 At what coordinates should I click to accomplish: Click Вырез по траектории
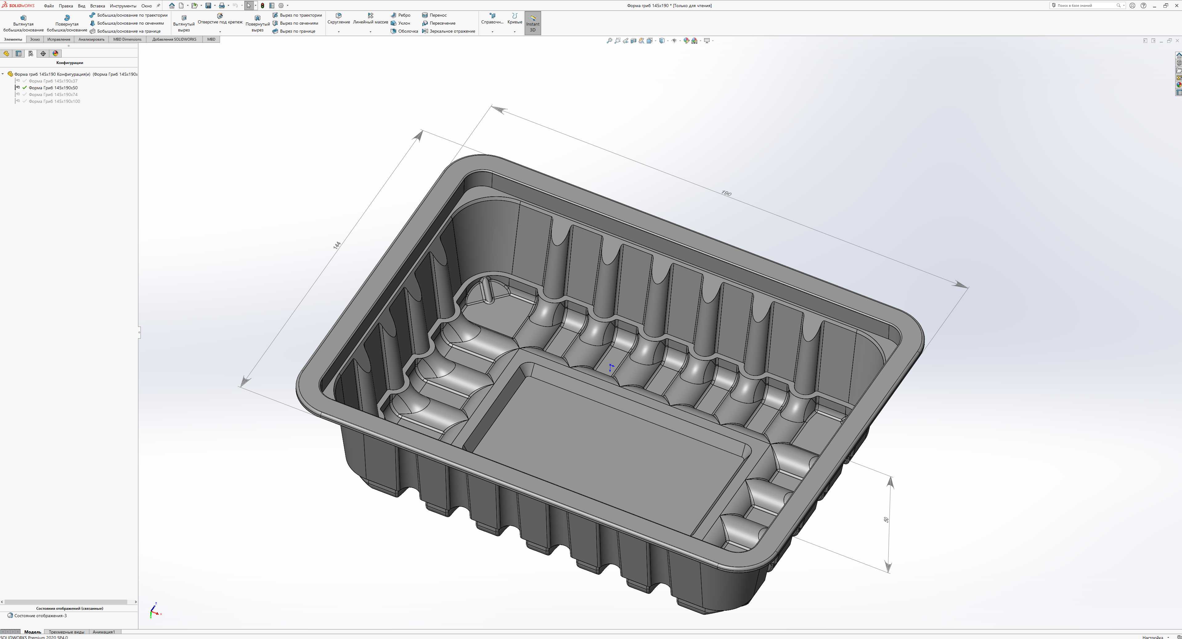pyautogui.click(x=297, y=15)
